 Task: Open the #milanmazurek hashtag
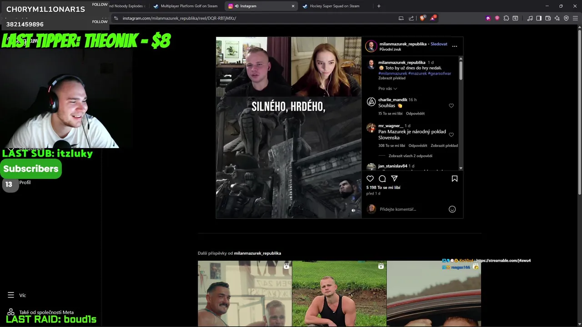tap(392, 73)
